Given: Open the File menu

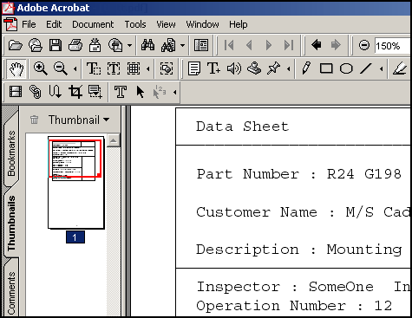Looking at the screenshot, I should (x=29, y=24).
